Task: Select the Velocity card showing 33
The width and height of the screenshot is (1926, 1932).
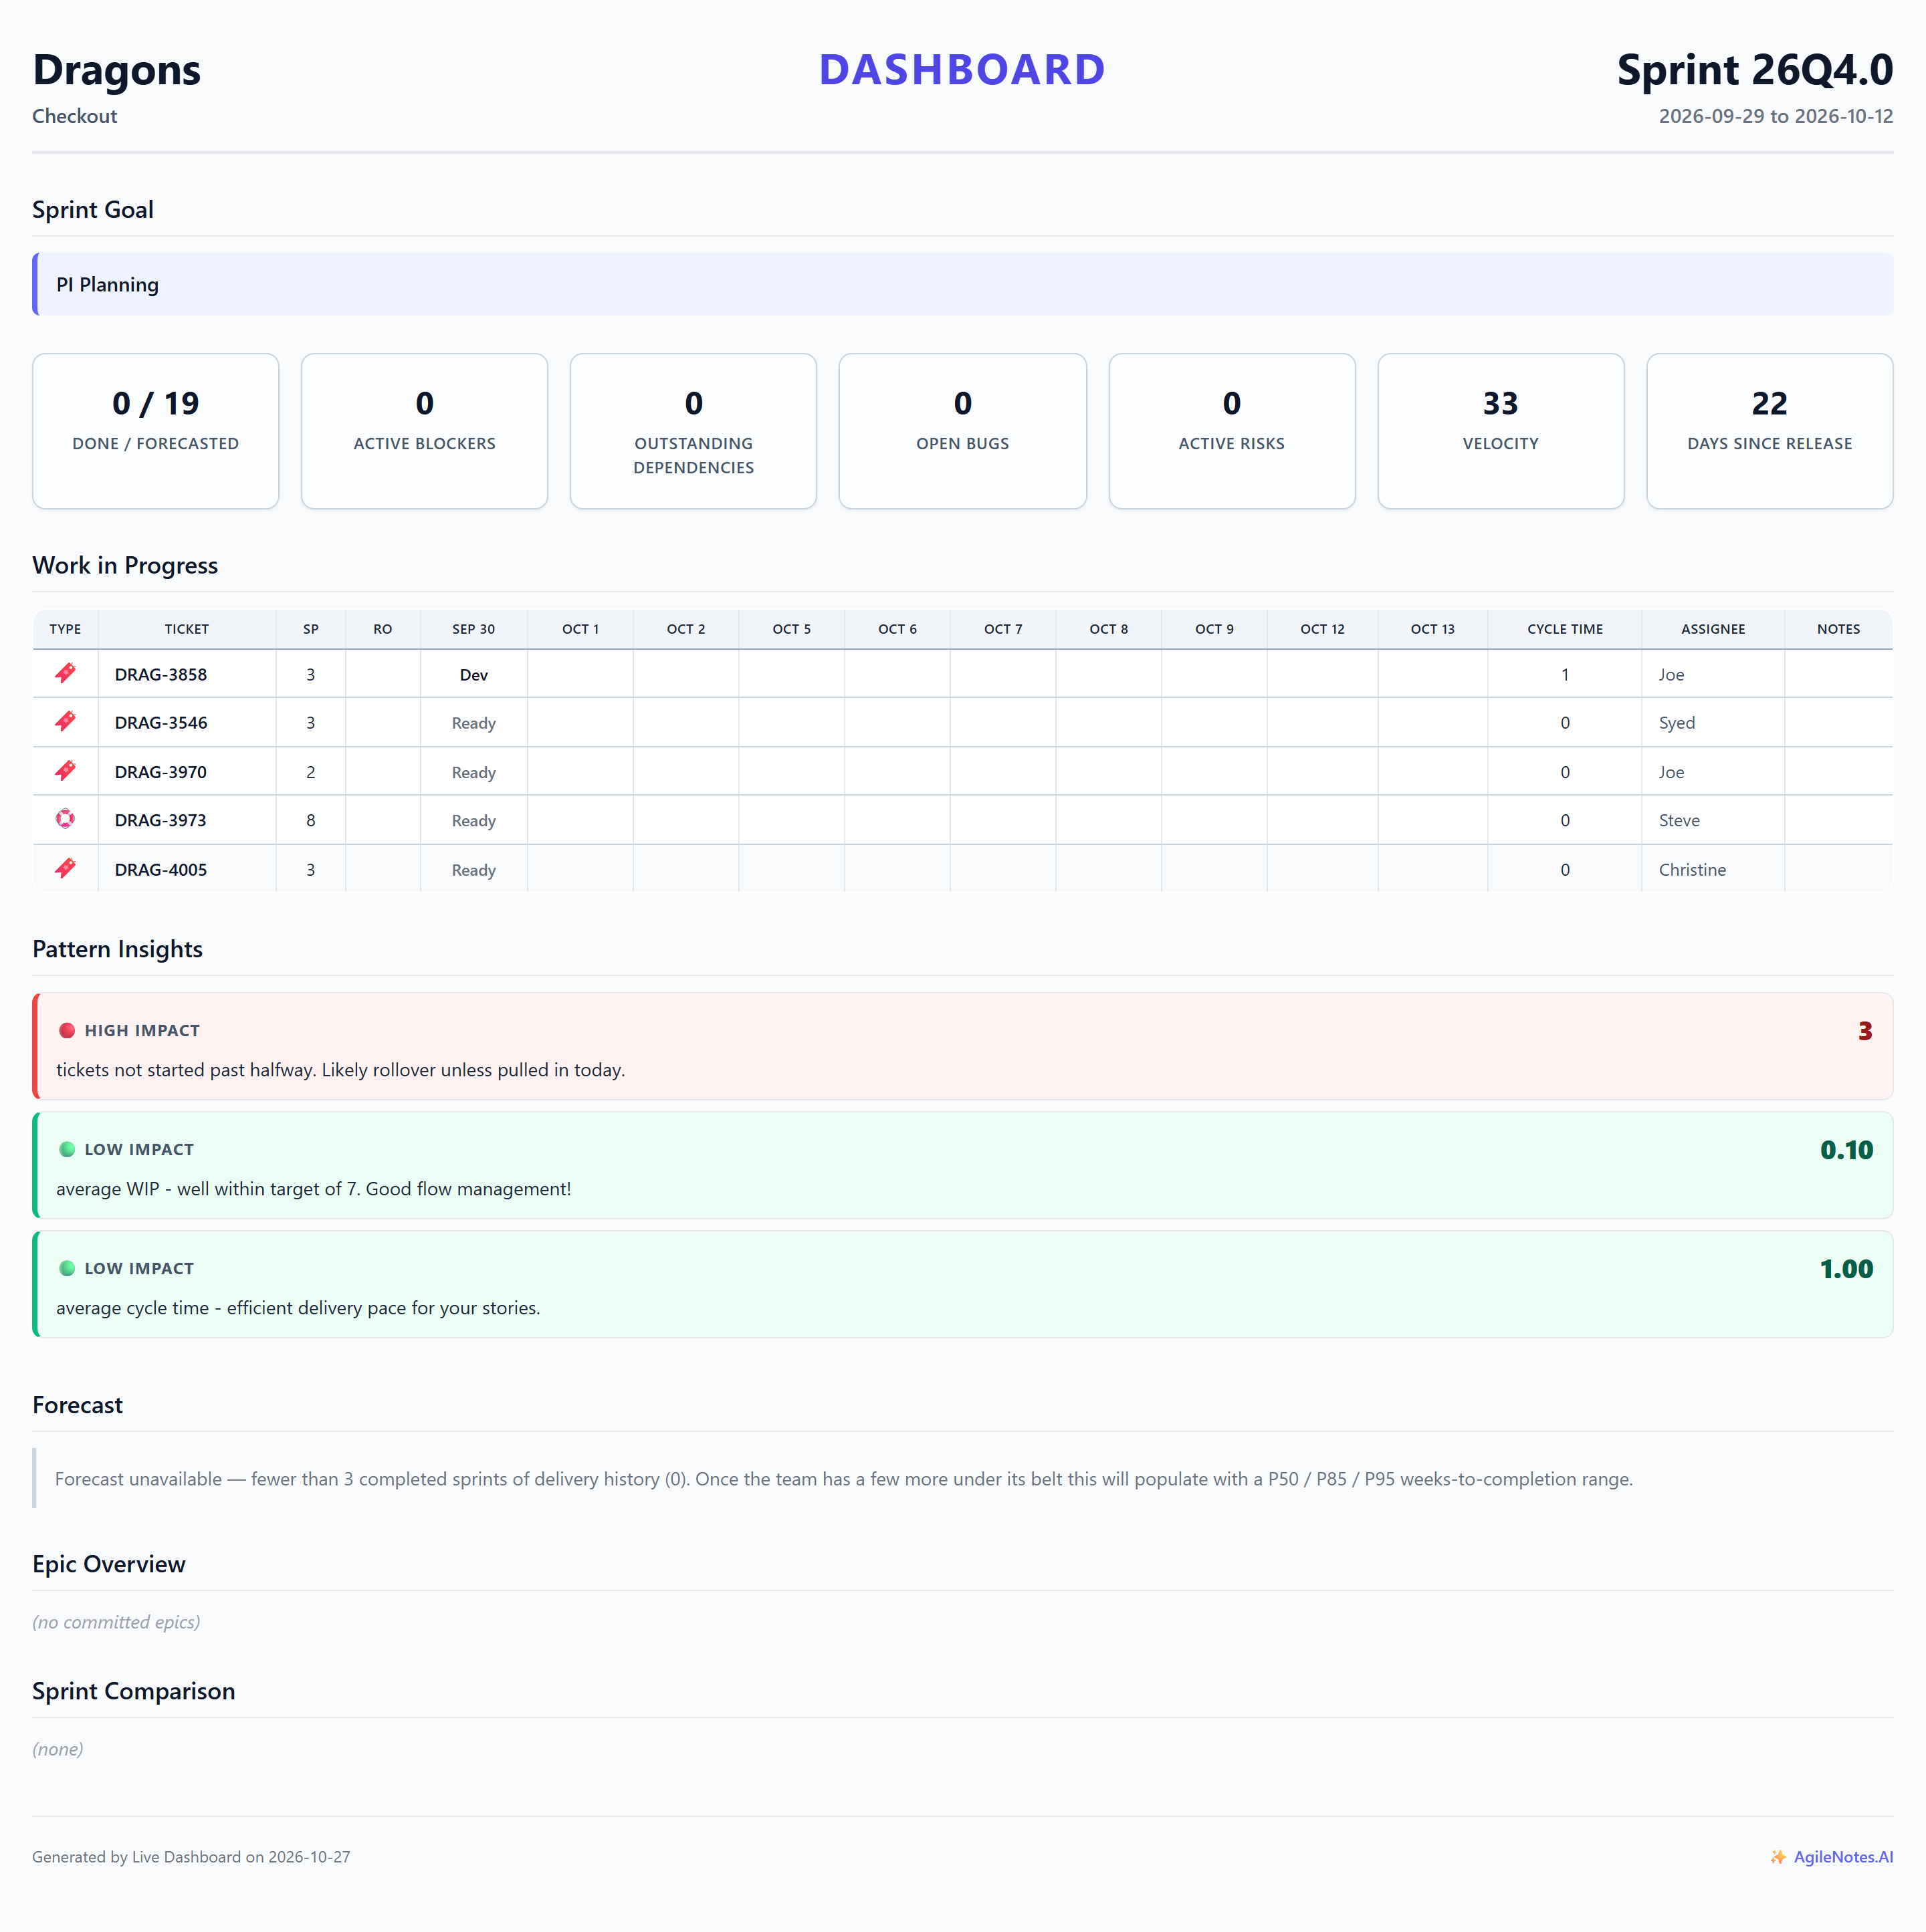Action: (1501, 431)
